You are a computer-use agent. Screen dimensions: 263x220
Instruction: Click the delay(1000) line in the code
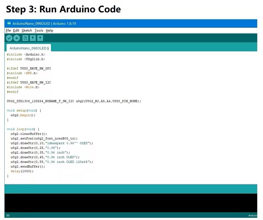[22, 171]
